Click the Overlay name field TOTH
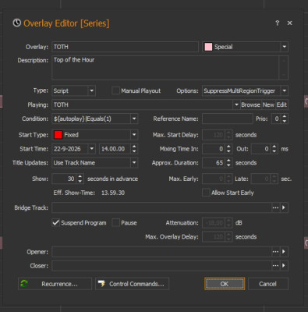Image resolution: width=308 pixels, height=312 pixels. point(125,47)
